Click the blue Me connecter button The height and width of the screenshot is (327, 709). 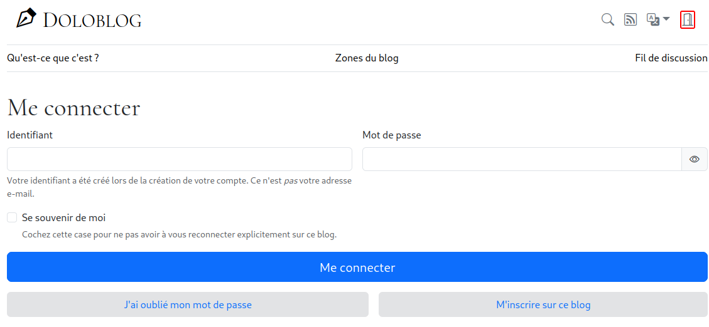coord(357,267)
